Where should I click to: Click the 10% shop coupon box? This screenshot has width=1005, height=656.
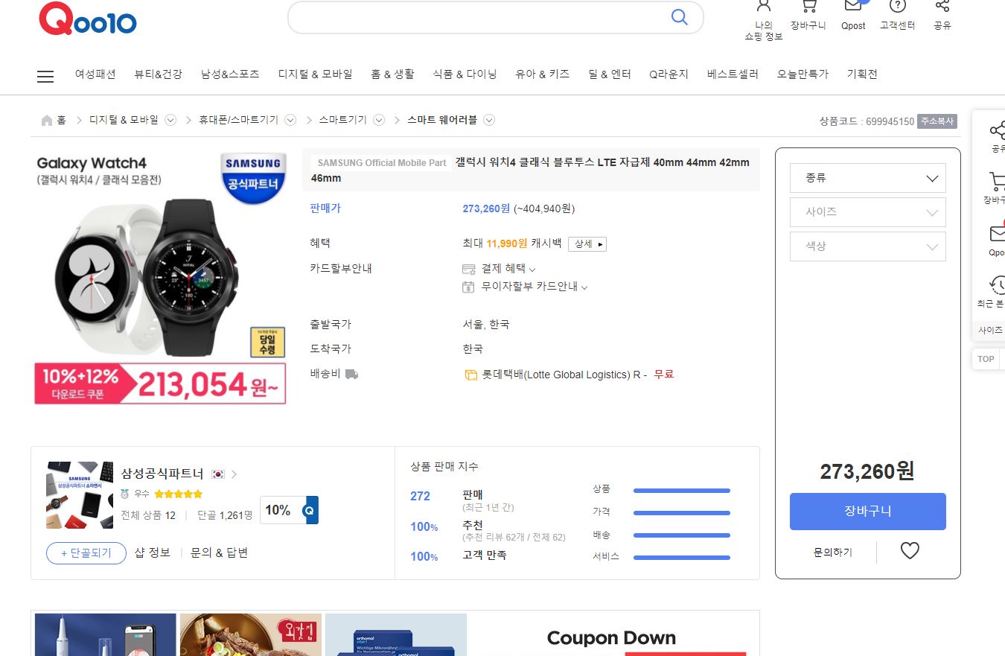click(x=289, y=510)
